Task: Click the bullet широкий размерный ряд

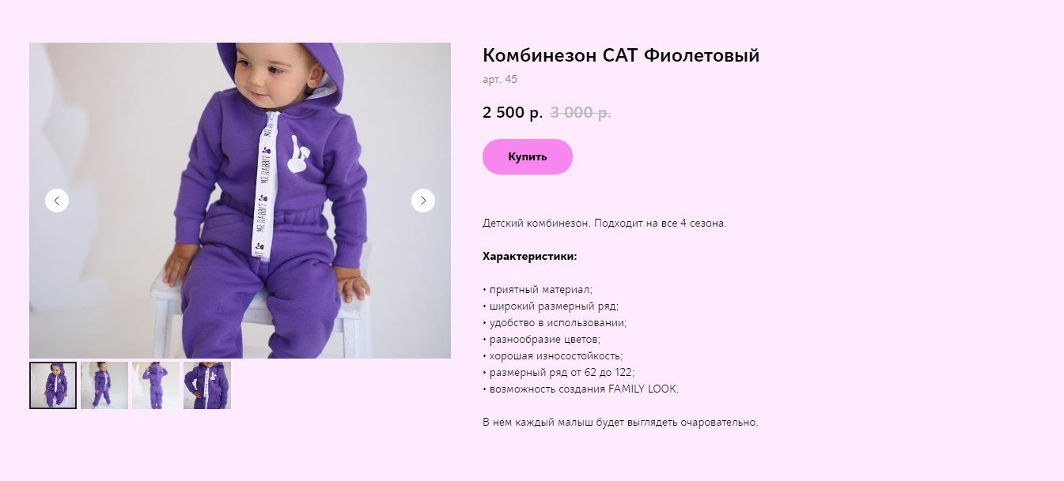Action: click(x=551, y=306)
